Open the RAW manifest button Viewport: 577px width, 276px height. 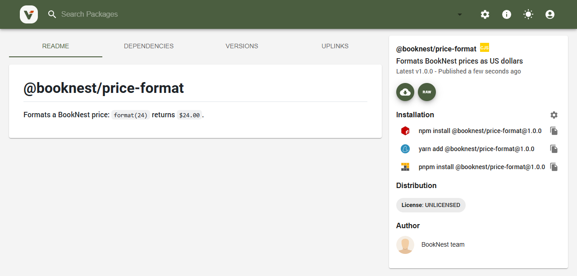[427, 92]
